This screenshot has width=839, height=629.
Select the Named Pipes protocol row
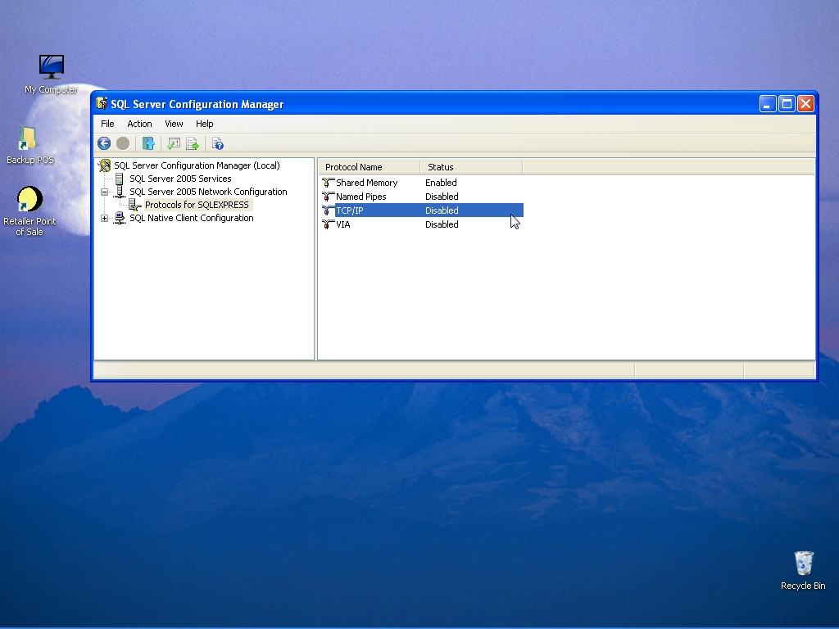361,197
